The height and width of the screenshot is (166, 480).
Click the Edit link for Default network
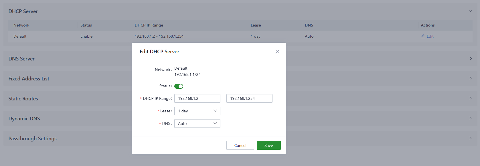[430, 36]
